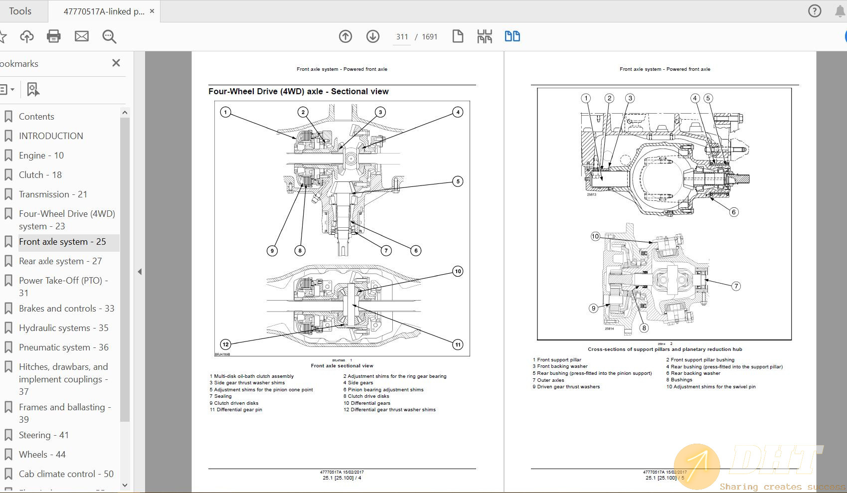Collapse the navigation pane with left arrow
This screenshot has height=493, width=847.
click(x=140, y=272)
